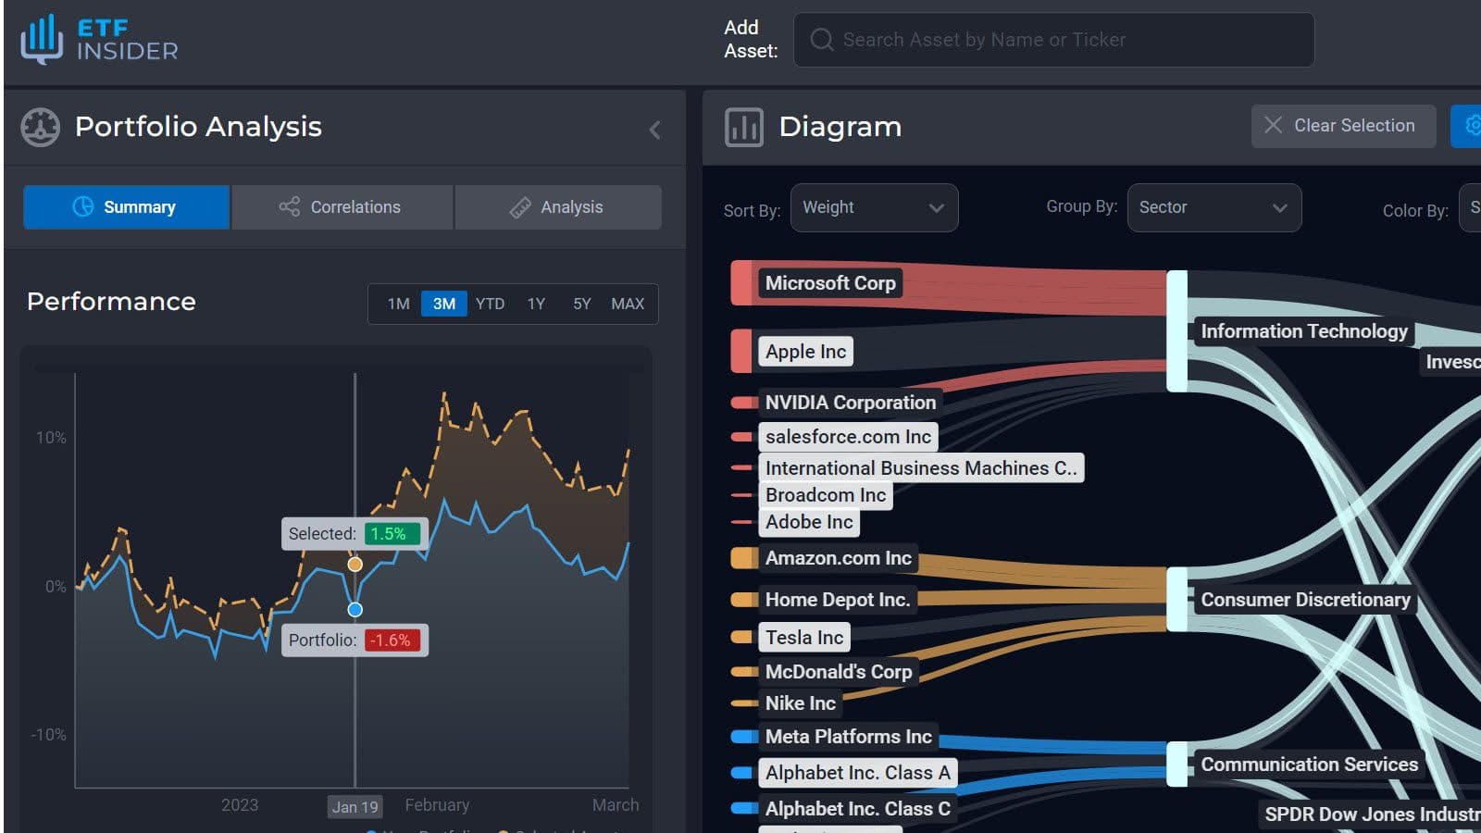Click the Clear Selection button
This screenshot has width=1481, height=833.
tap(1343, 126)
